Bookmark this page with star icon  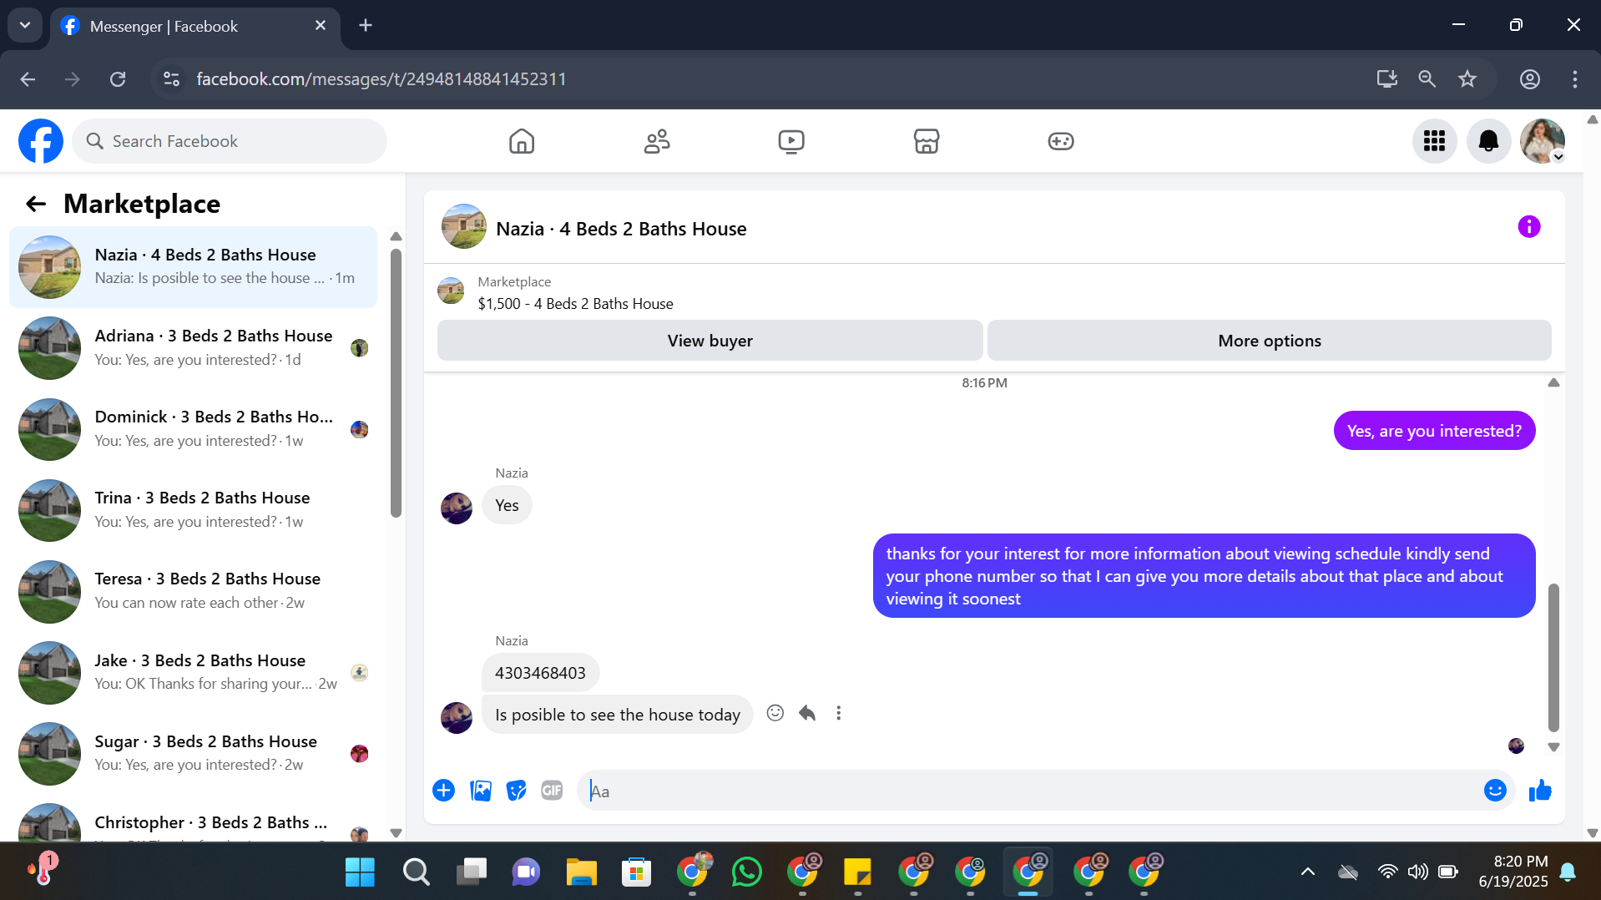coord(1467,79)
